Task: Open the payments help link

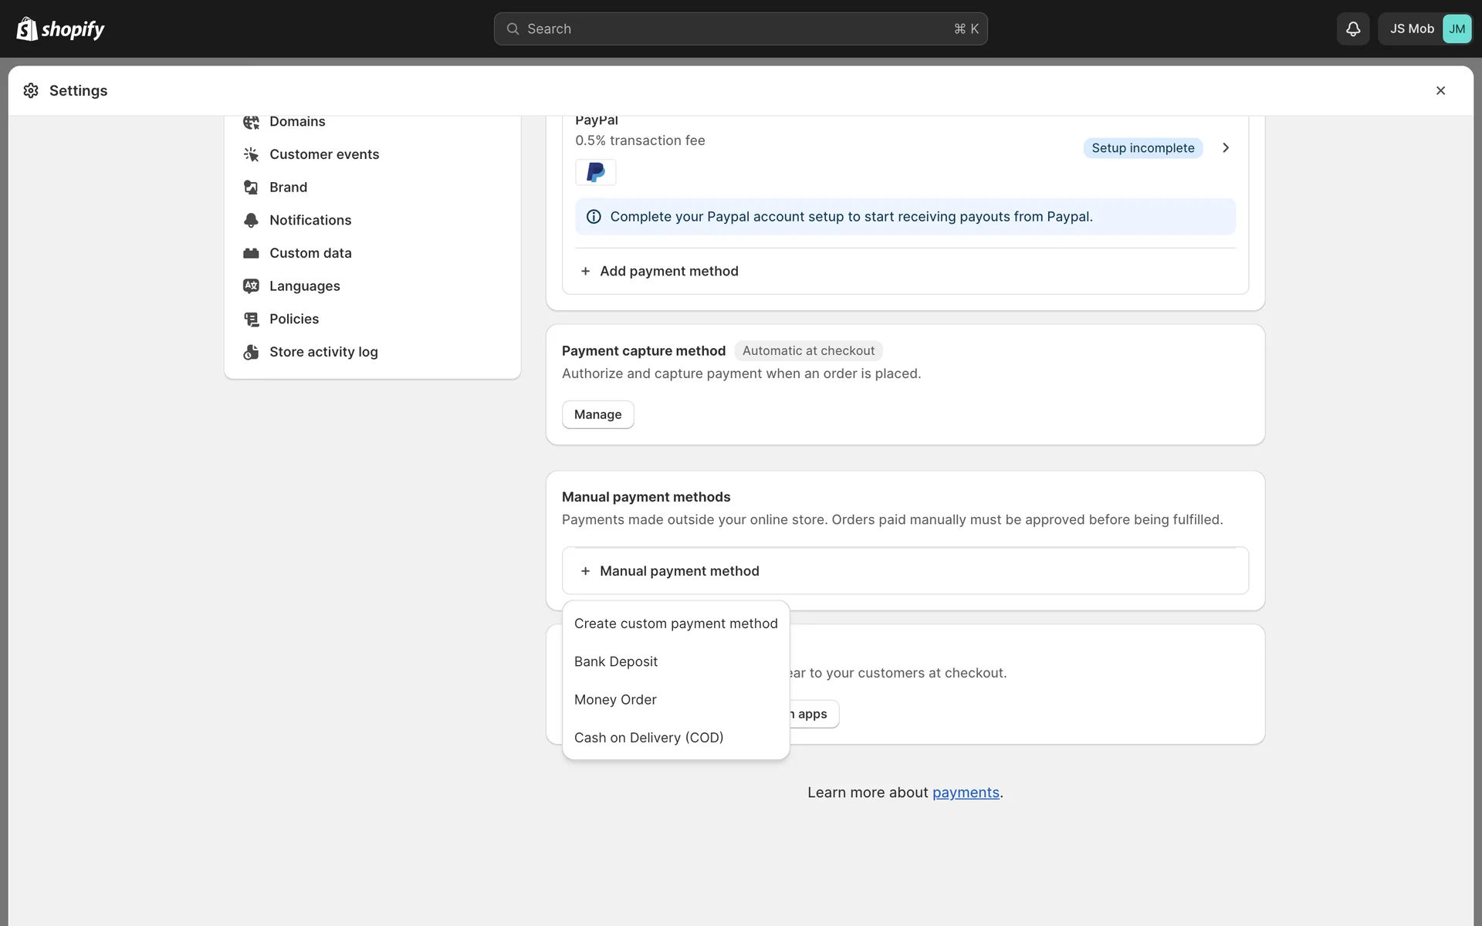Action: 965,793
